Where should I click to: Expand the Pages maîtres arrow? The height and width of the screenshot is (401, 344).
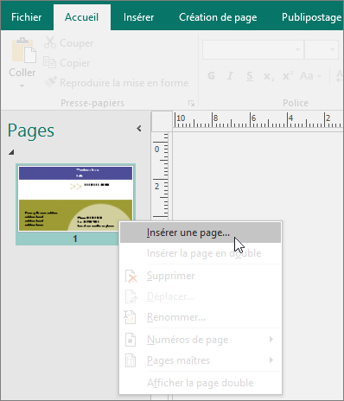pyautogui.click(x=271, y=360)
